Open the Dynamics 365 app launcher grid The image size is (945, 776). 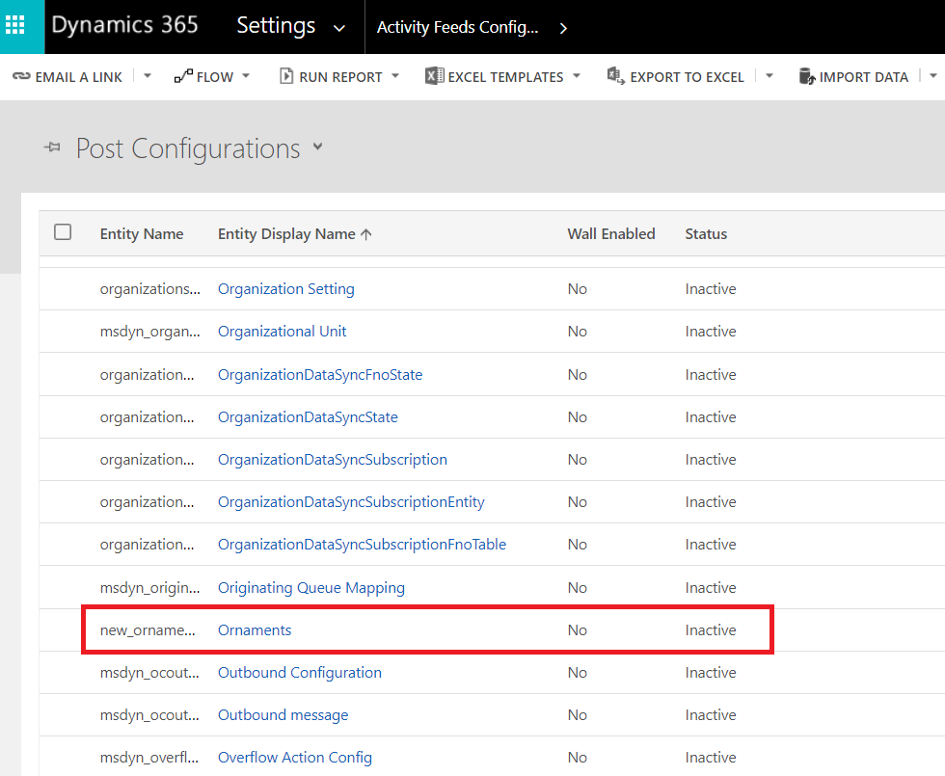coord(21,26)
